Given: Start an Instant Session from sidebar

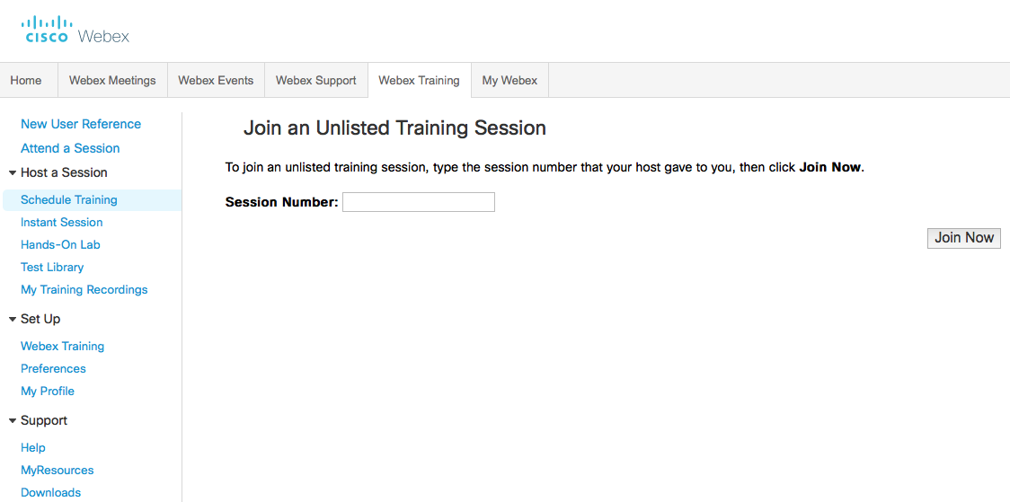Looking at the screenshot, I should pos(62,222).
